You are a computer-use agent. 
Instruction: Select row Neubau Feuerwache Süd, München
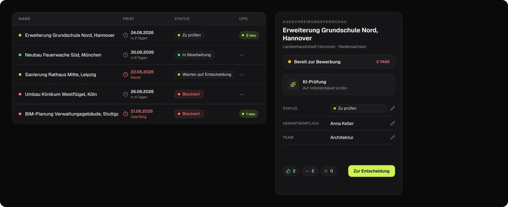[x=139, y=55]
